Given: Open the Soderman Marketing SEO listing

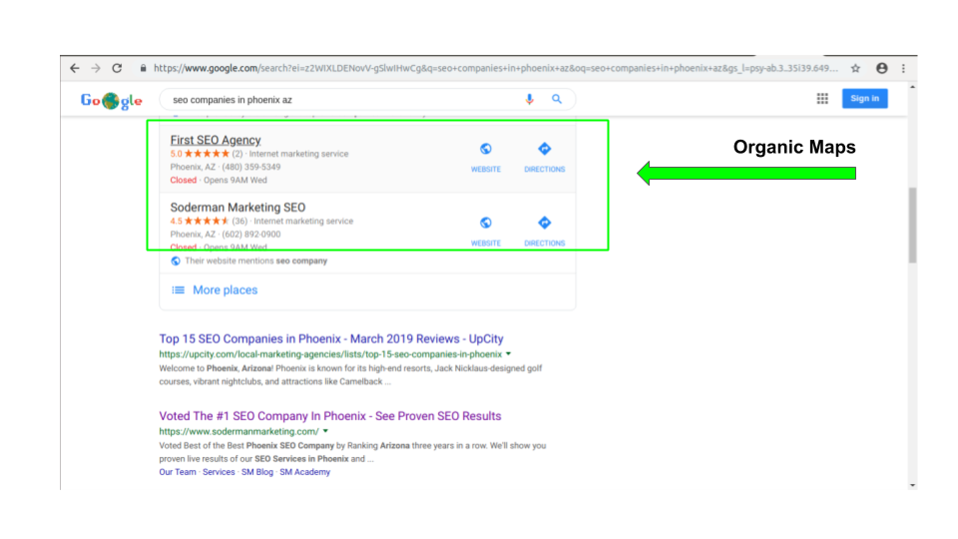Looking at the screenshot, I should point(238,208).
